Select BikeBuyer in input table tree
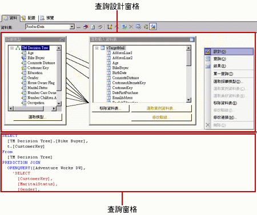The width and height of the screenshot is (257, 215). point(121,68)
